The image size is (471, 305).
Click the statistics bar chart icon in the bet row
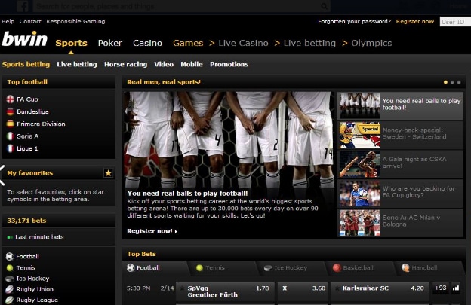(x=456, y=288)
